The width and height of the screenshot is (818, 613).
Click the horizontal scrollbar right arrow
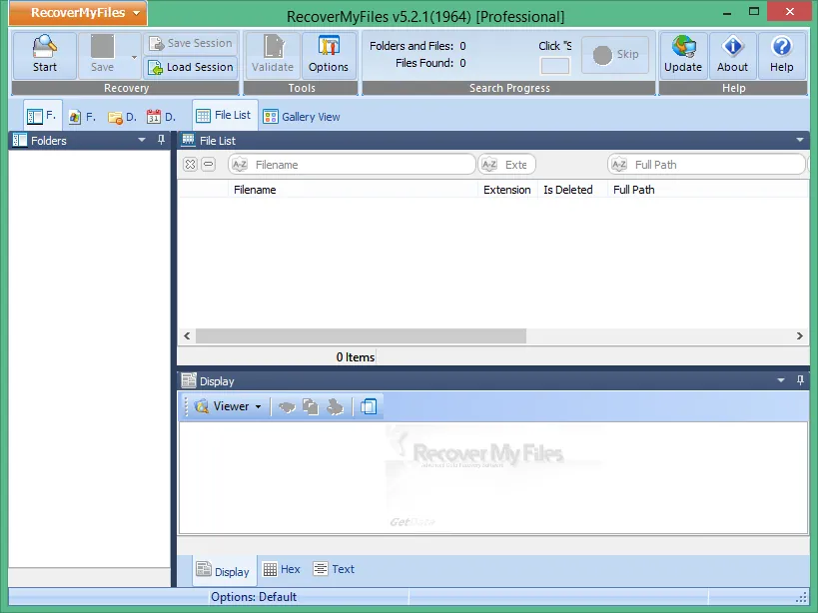coord(800,336)
